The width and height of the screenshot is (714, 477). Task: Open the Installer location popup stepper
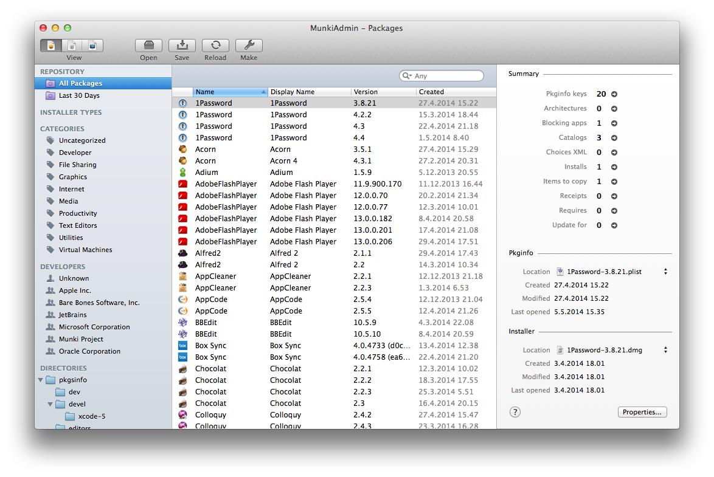(x=665, y=350)
